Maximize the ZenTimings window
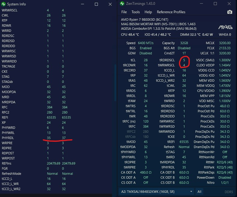 [x=215, y=4]
